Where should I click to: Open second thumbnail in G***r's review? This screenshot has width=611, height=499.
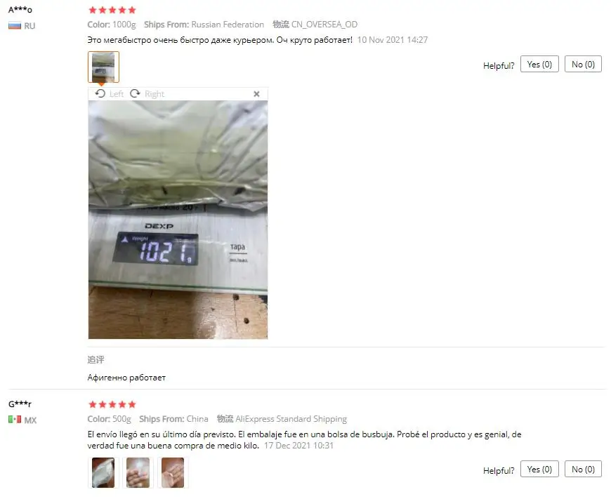click(x=138, y=472)
